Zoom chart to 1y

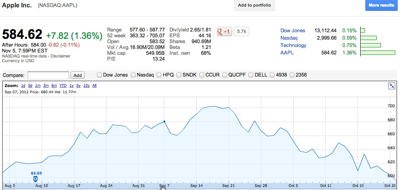(71, 86)
